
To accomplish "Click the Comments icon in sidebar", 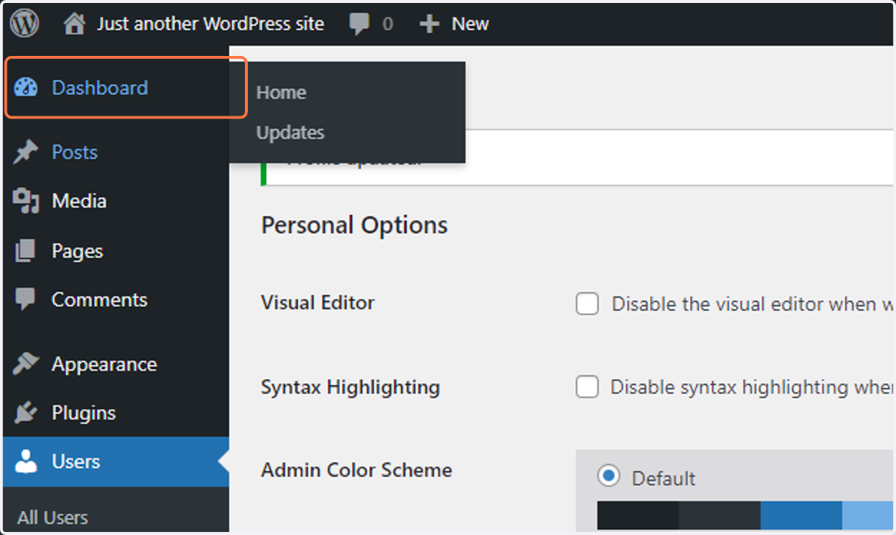I will click(x=25, y=300).
